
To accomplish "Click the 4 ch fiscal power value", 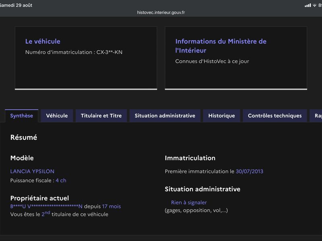I will 61,180.
